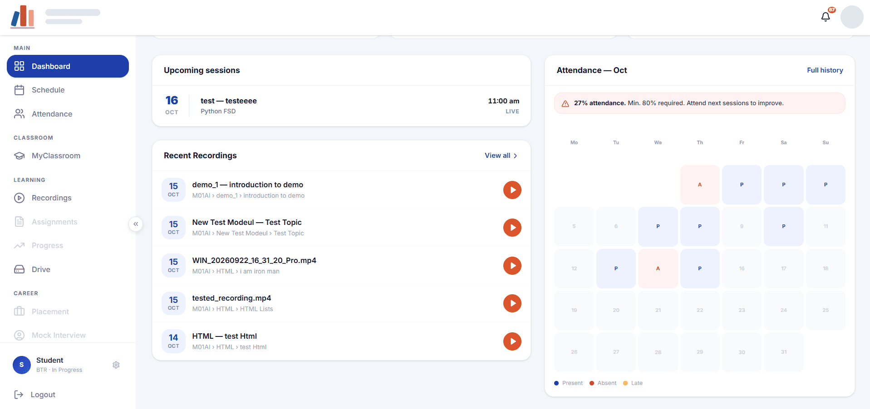Open Drive in the sidebar
This screenshot has height=409, width=870.
(x=68, y=269)
